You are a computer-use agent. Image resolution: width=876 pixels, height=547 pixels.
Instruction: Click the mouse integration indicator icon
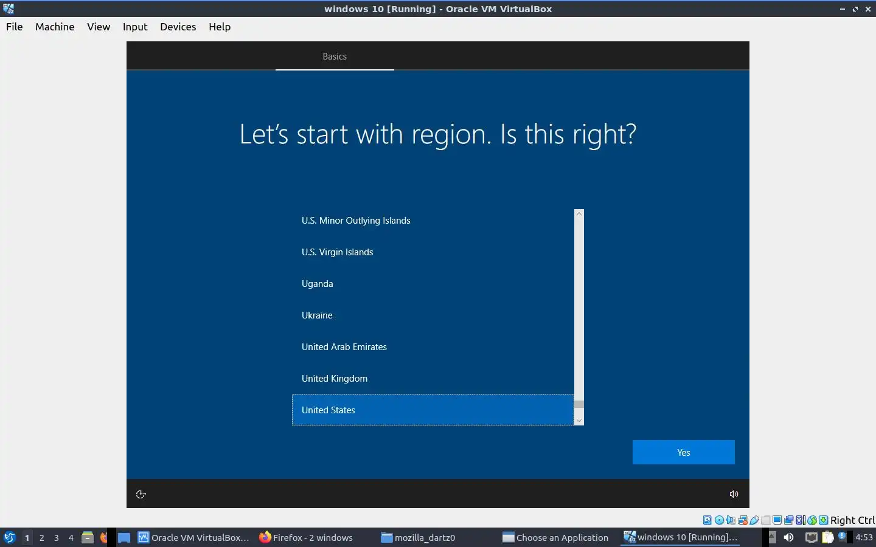[x=812, y=520]
